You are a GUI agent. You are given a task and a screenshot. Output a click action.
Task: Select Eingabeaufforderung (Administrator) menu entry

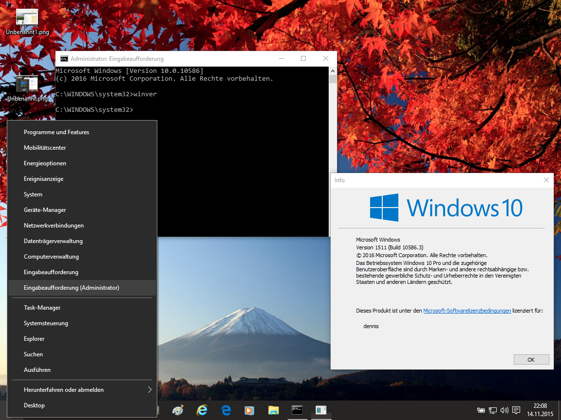pyautogui.click(x=82, y=287)
